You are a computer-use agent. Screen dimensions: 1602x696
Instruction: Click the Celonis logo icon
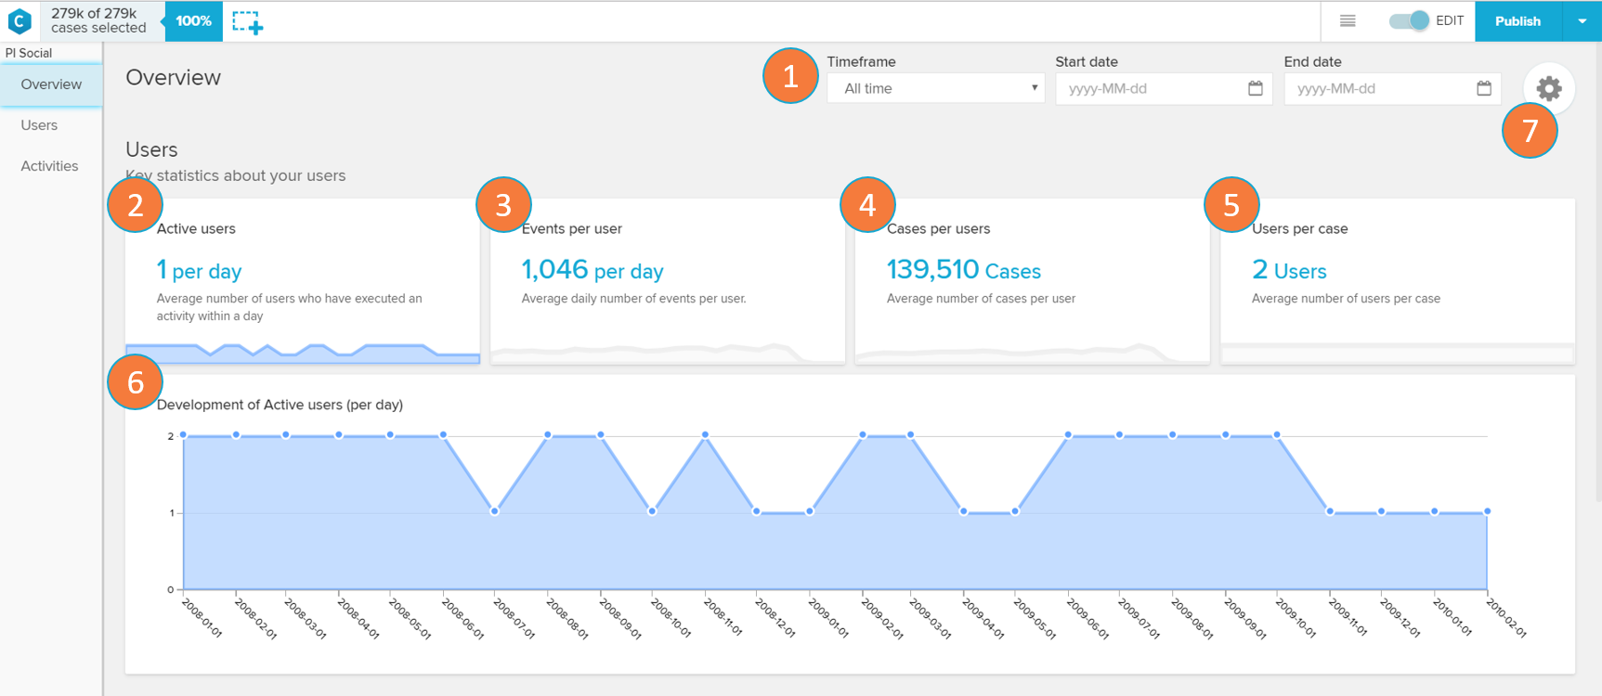coord(20,20)
